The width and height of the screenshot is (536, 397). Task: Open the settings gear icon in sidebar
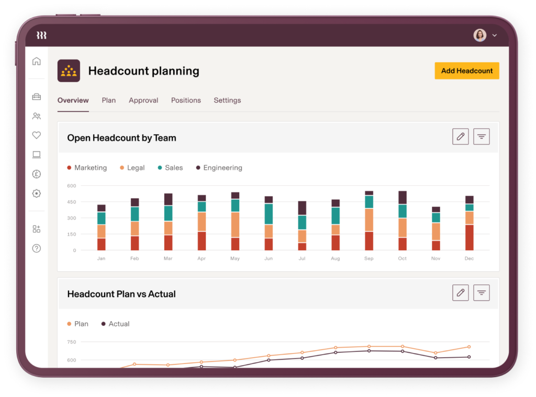point(36,193)
